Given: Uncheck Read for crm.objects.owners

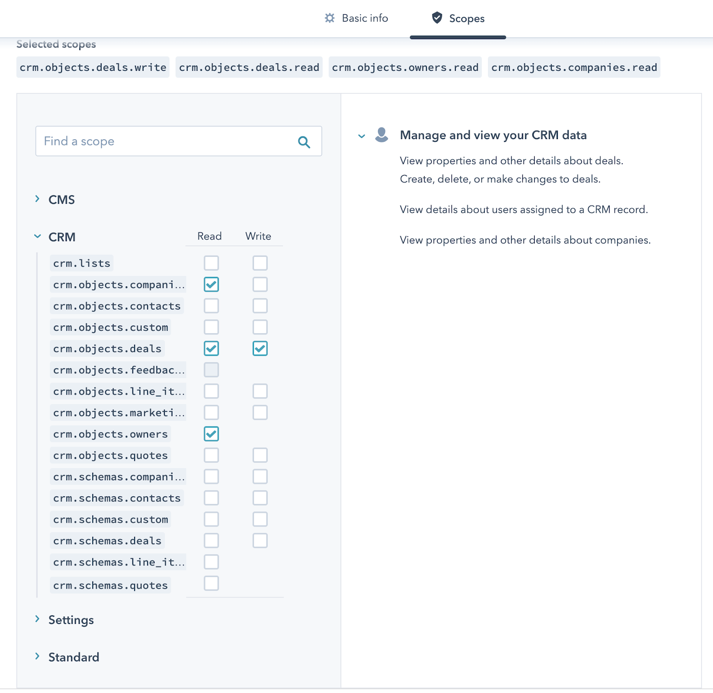Looking at the screenshot, I should [x=211, y=434].
